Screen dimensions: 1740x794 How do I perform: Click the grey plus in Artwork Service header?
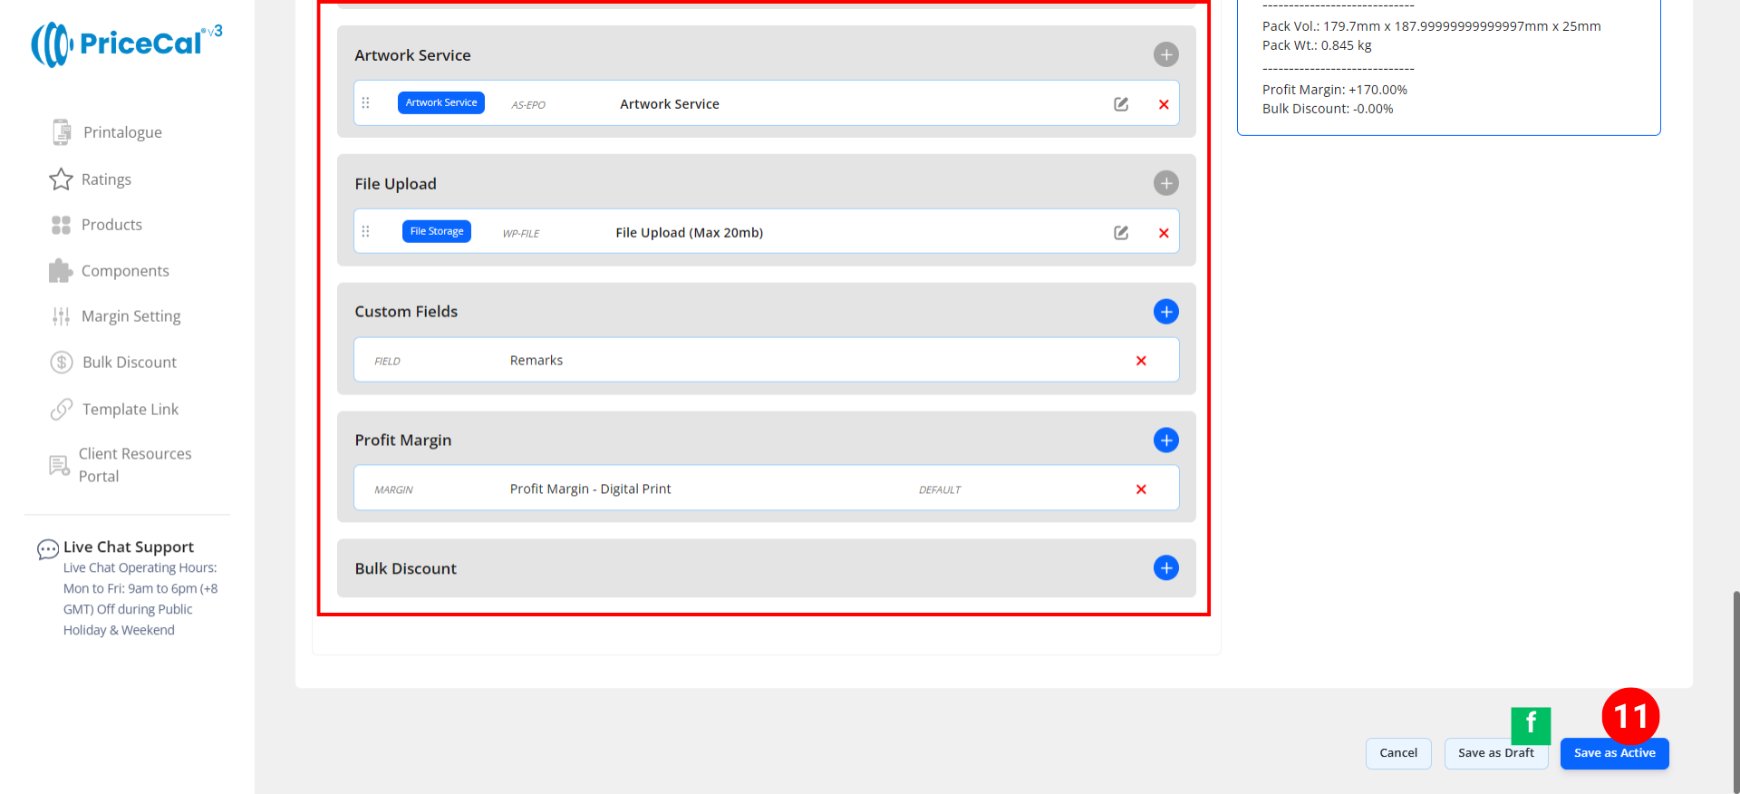[1165, 55]
